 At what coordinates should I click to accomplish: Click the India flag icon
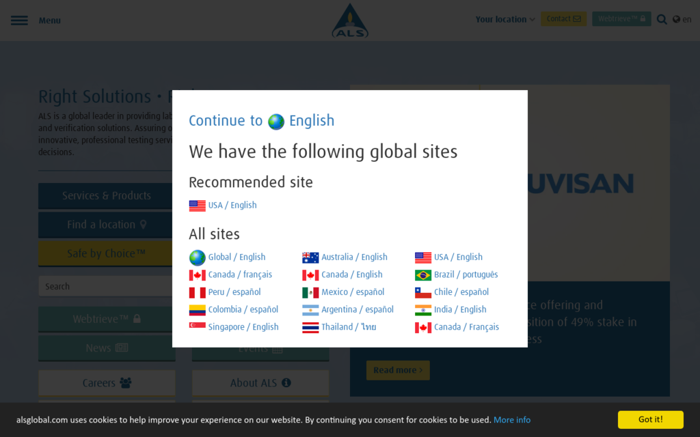click(x=423, y=310)
